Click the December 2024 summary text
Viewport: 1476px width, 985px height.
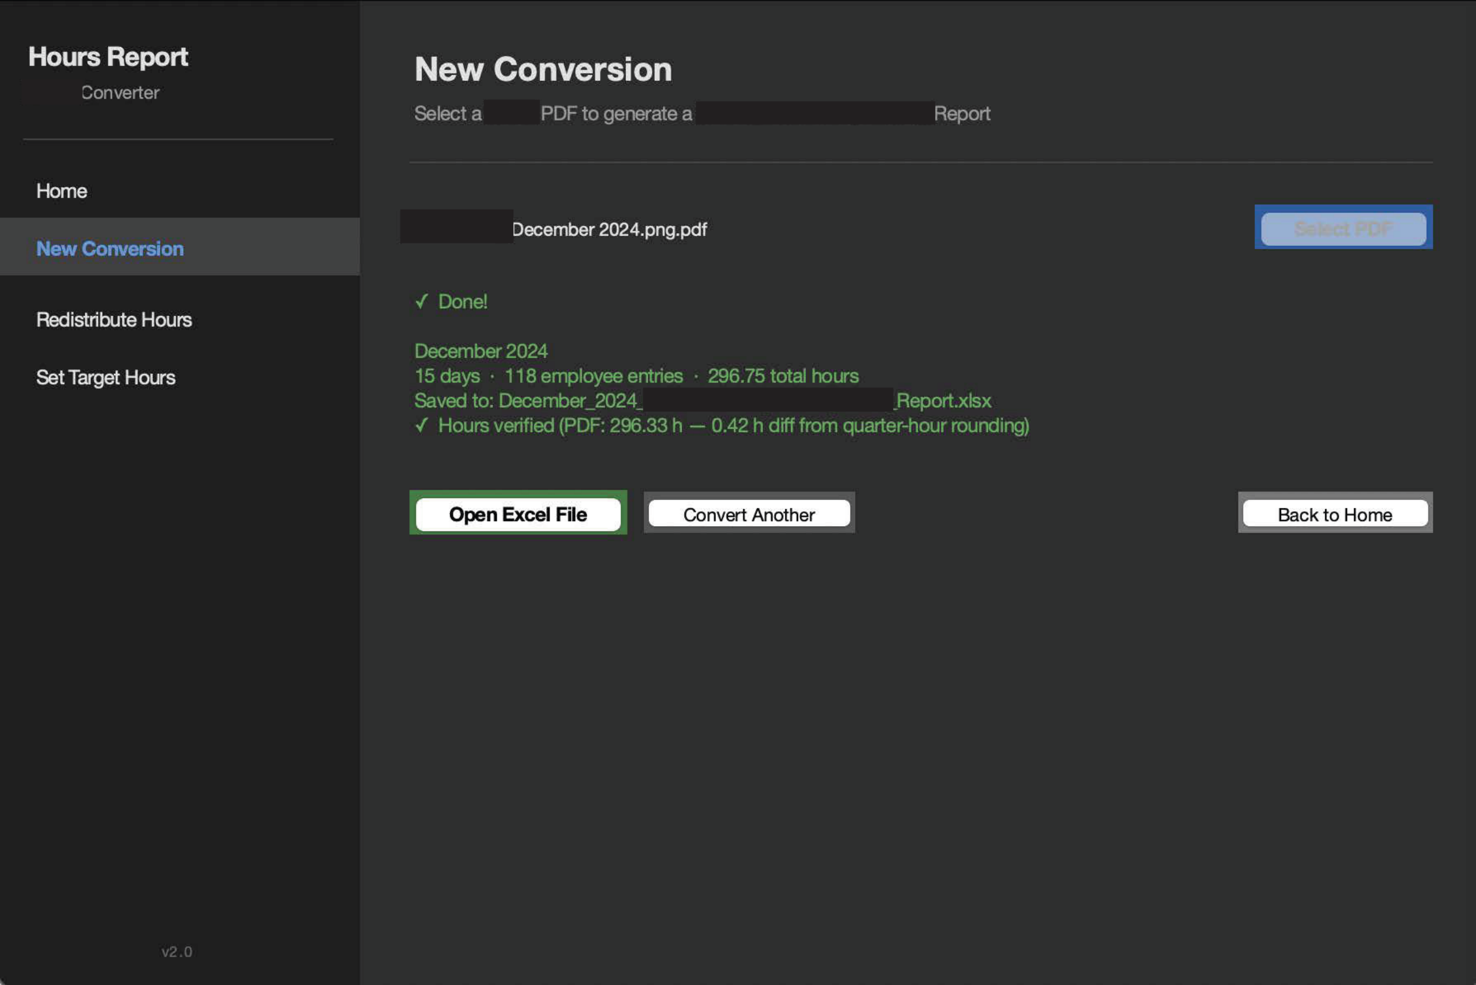click(x=481, y=350)
